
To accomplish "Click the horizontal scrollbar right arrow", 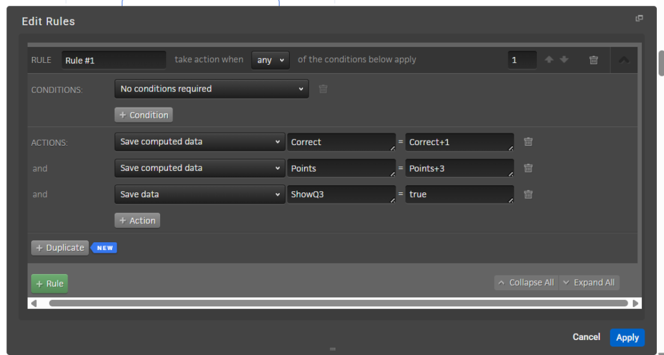I will 635,303.
